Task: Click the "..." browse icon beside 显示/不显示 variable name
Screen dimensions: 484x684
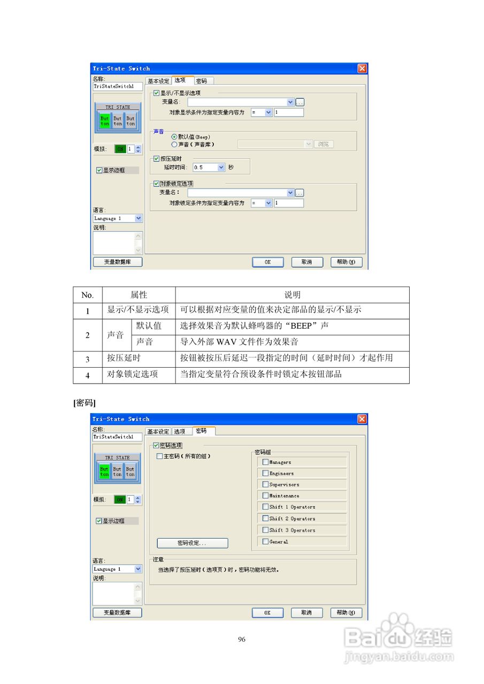Action: click(x=299, y=102)
